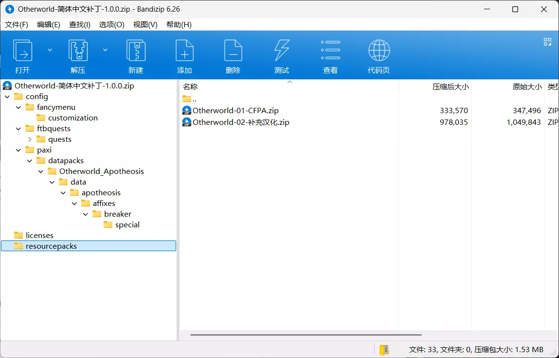Click the Open (打开) toolbar icon

(22, 50)
